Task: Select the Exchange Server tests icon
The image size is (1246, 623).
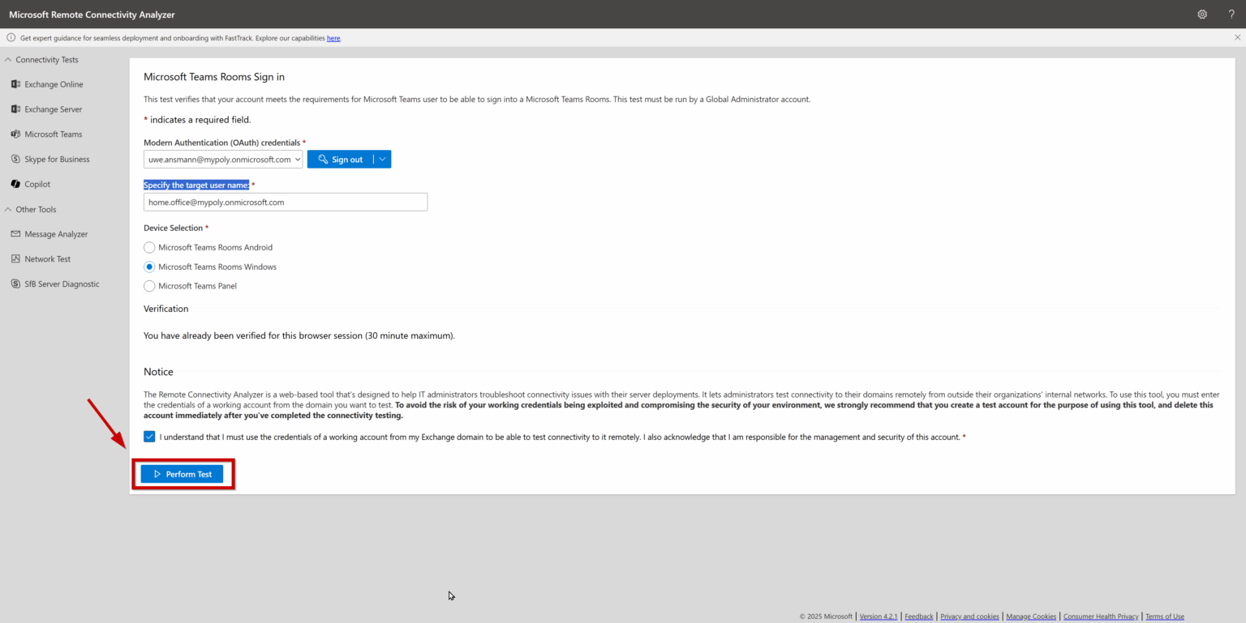Action: [52, 109]
